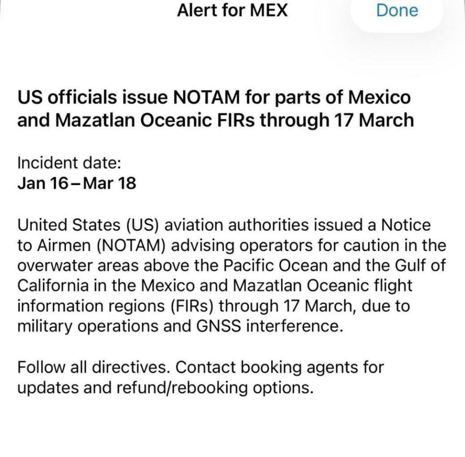Click the "refund/rebooking options" text
The image size is (465, 457).
click(x=214, y=388)
